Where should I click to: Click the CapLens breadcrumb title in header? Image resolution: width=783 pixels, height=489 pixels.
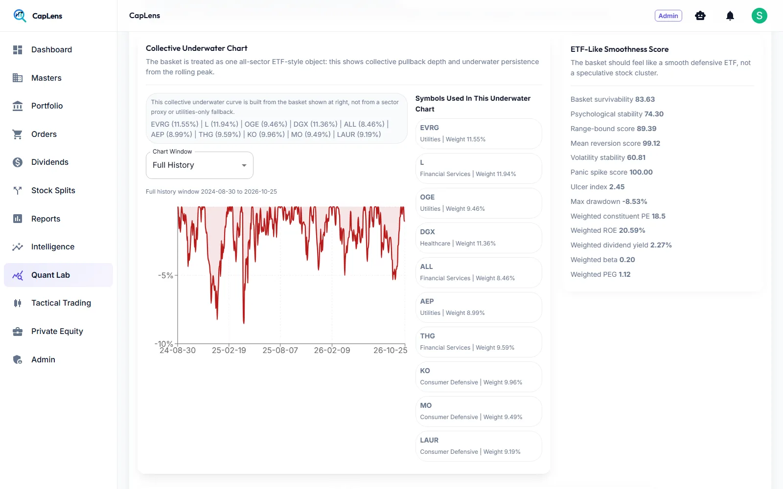[x=144, y=16]
